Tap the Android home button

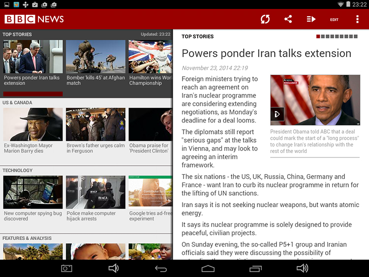pos(208,268)
